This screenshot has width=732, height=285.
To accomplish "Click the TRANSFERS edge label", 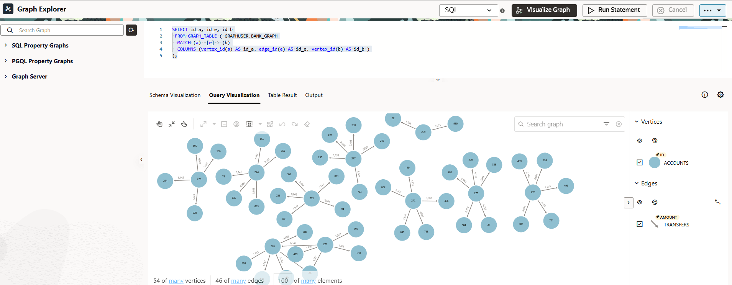I will tap(676, 225).
